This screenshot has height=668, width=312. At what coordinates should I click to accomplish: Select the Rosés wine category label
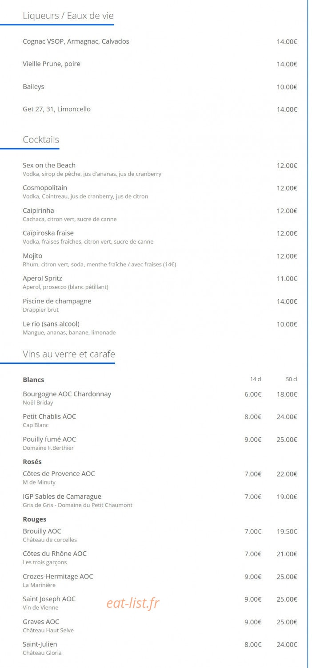(32, 462)
